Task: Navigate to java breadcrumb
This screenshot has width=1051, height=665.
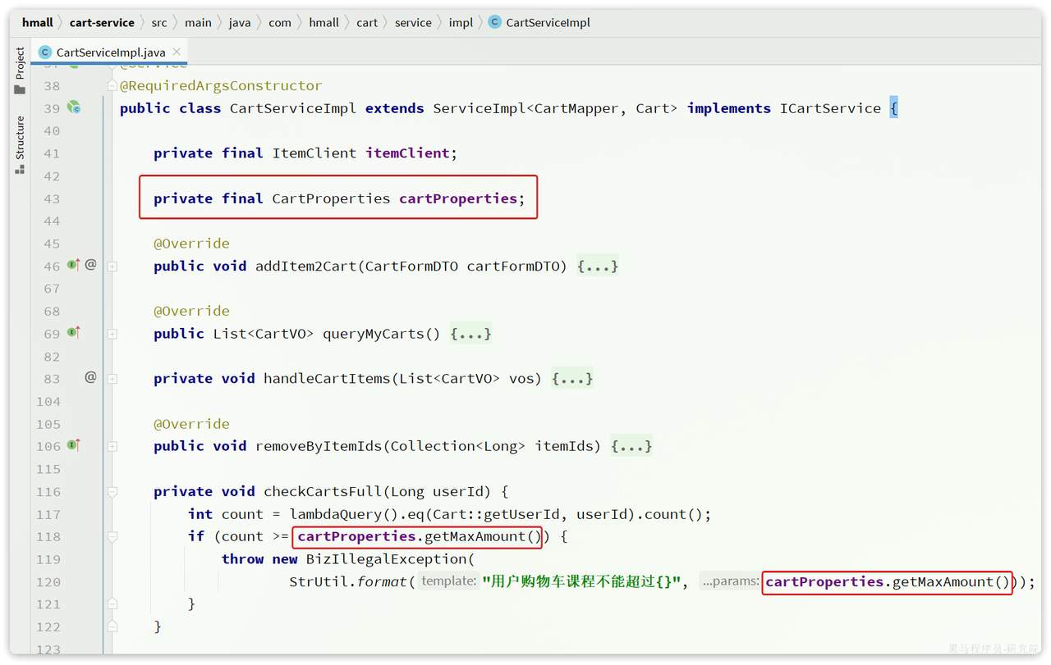Action: pyautogui.click(x=240, y=22)
